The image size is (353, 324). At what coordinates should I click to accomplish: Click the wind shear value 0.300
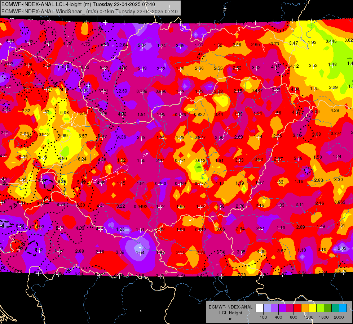tap(161, 184)
